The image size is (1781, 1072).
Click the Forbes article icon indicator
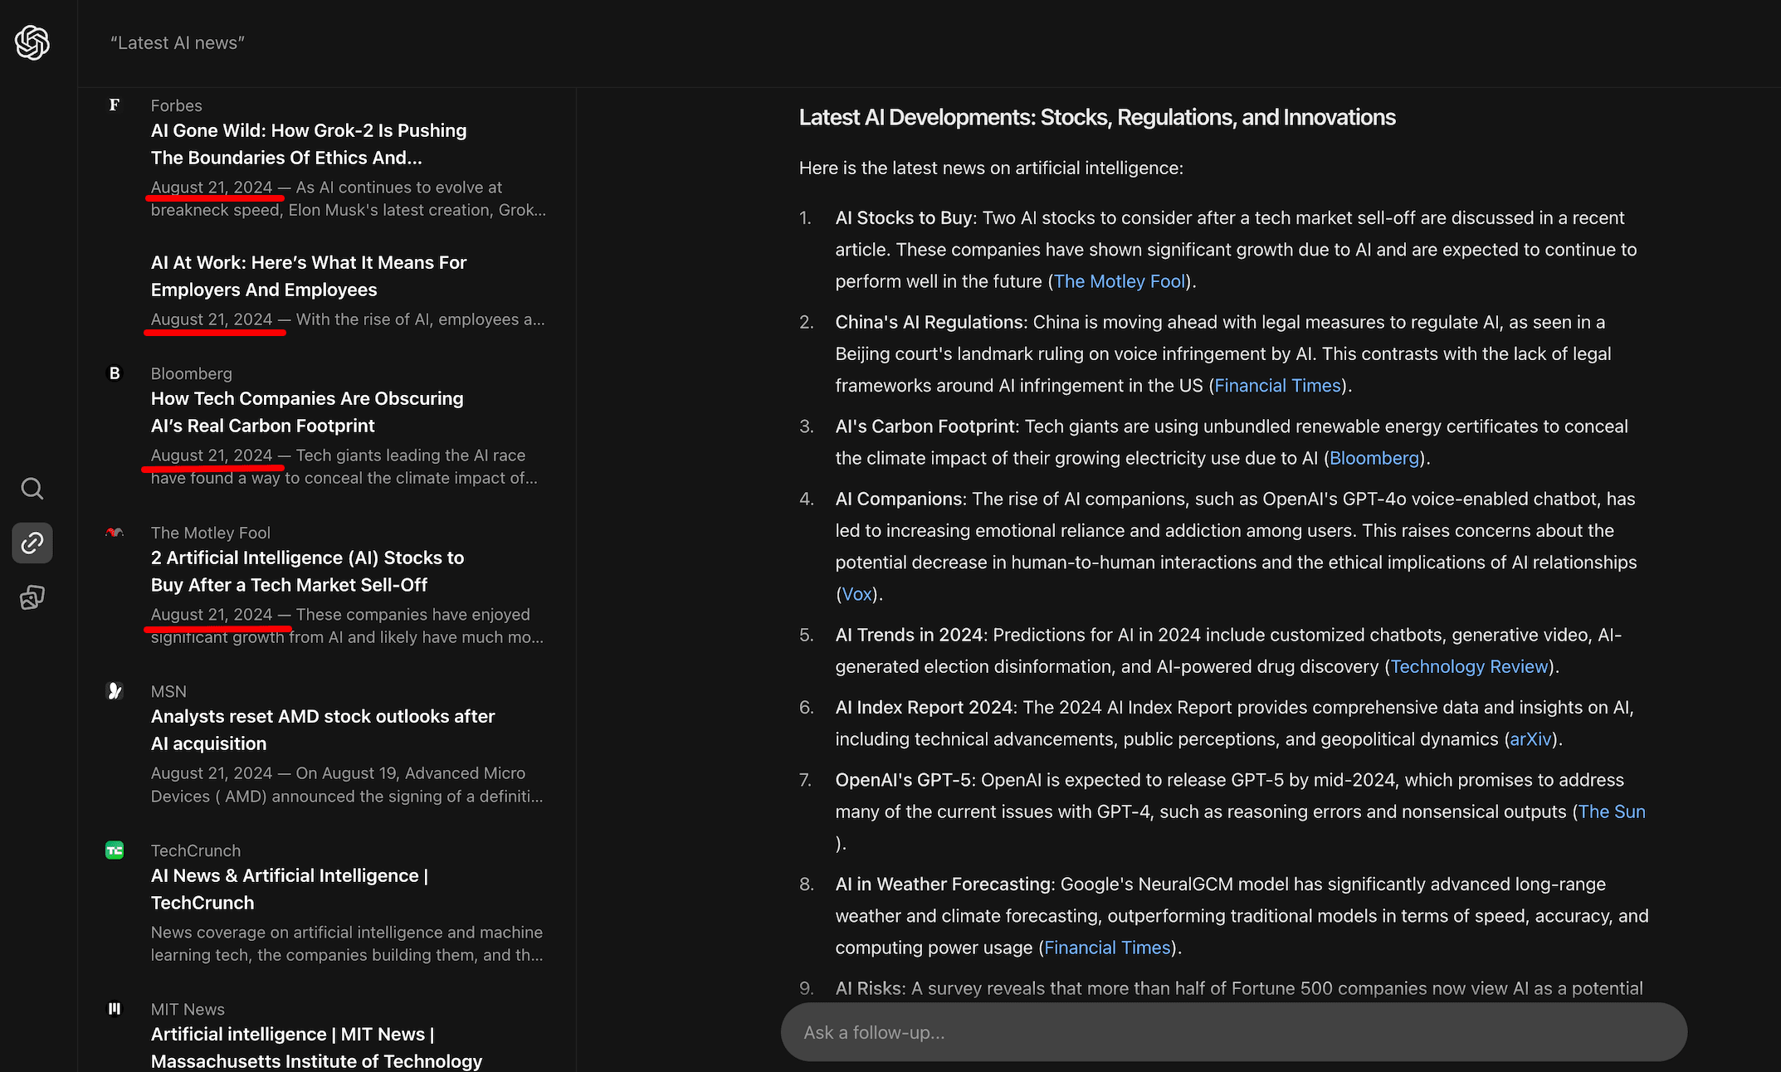click(x=113, y=105)
